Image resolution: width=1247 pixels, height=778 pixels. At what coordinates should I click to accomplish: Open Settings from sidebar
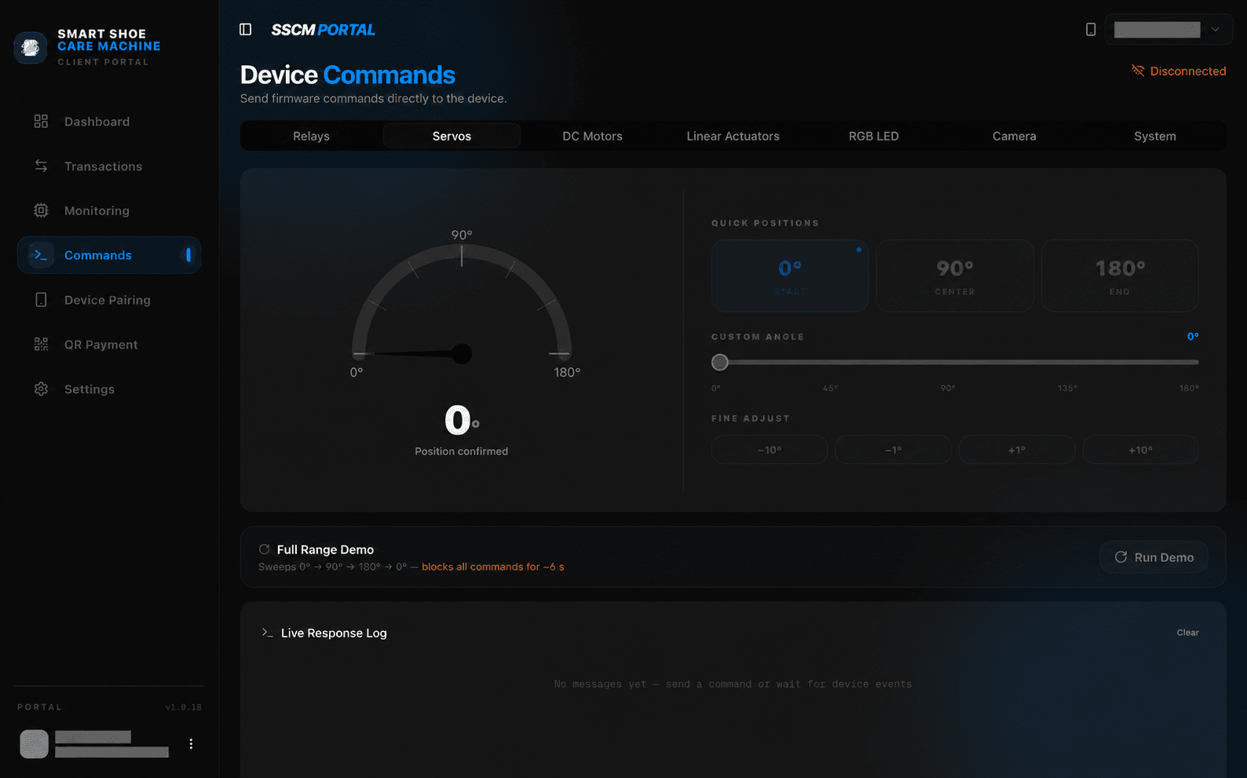(109, 389)
